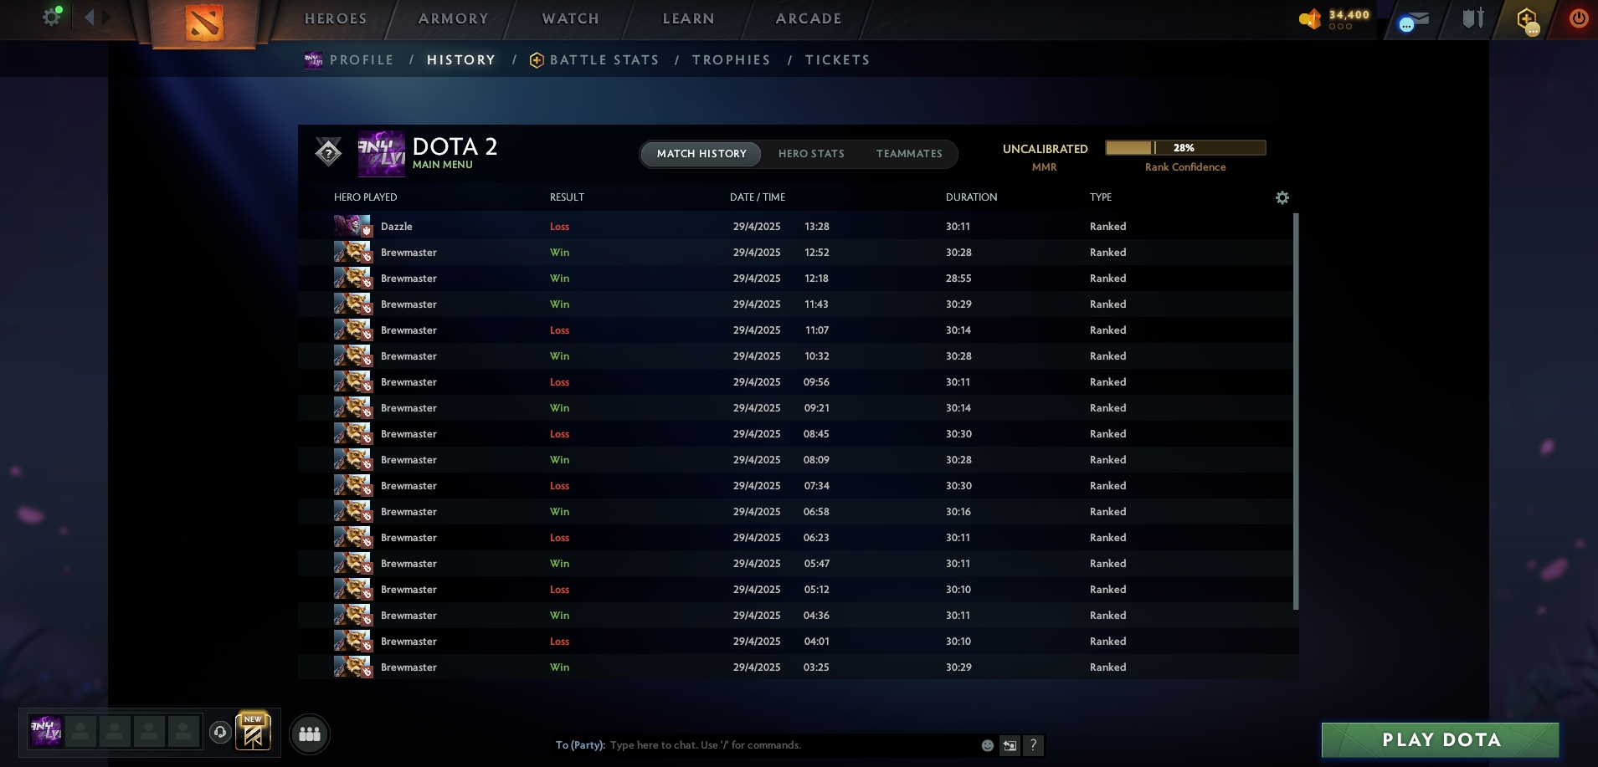
Task: Open the WATCH menu
Action: coord(571,18)
